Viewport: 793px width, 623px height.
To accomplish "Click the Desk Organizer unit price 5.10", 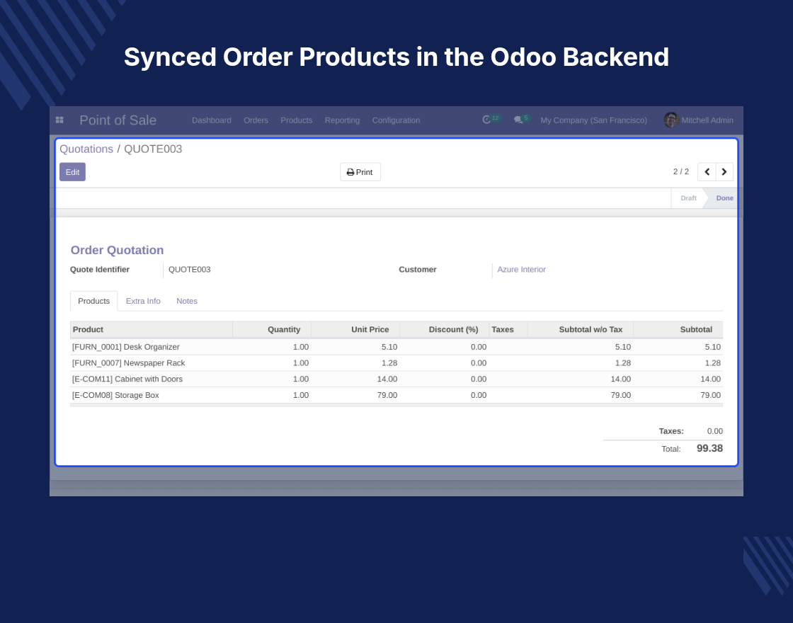I will click(389, 347).
